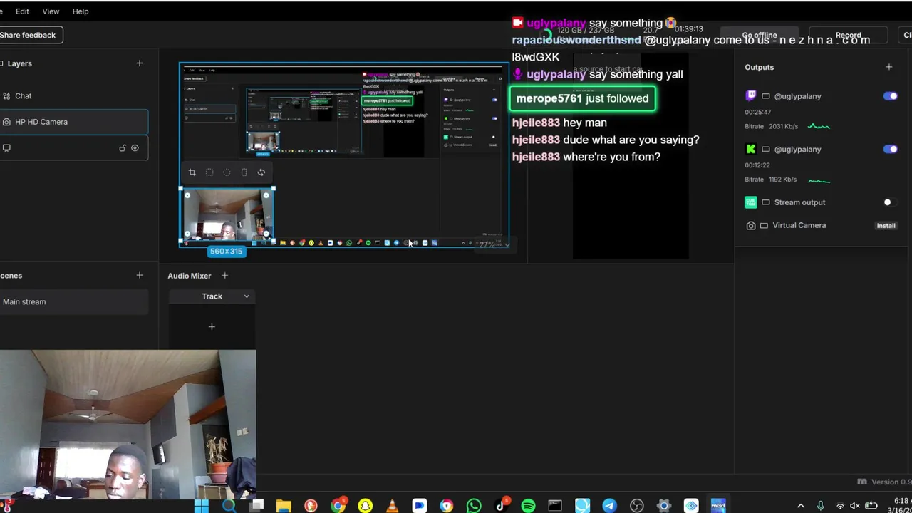Open TikTok from the taskbar

[x=501, y=506]
